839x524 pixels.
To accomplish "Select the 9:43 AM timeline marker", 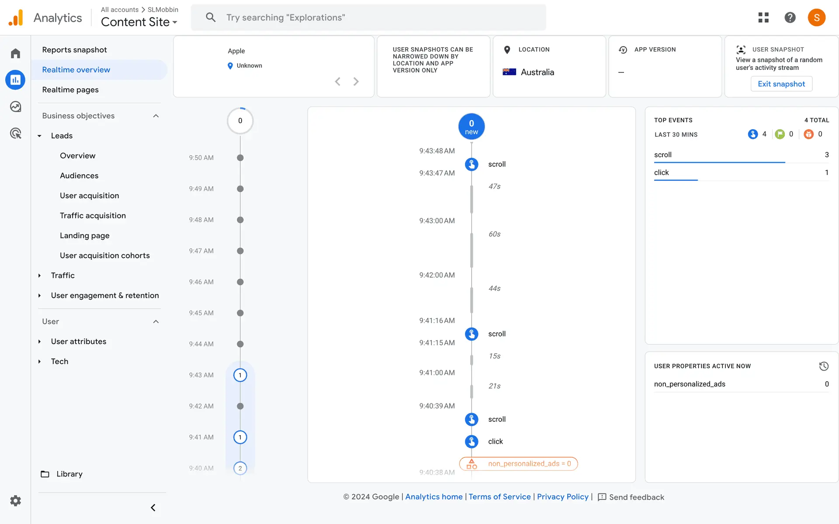I will click(x=240, y=375).
